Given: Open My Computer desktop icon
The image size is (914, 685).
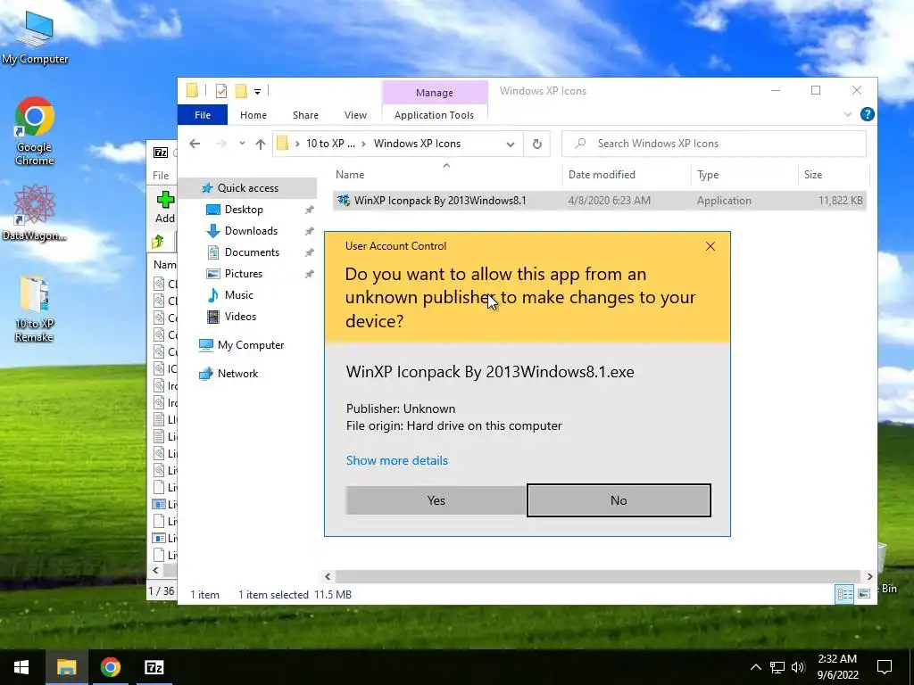Looking at the screenshot, I should tap(35, 38).
